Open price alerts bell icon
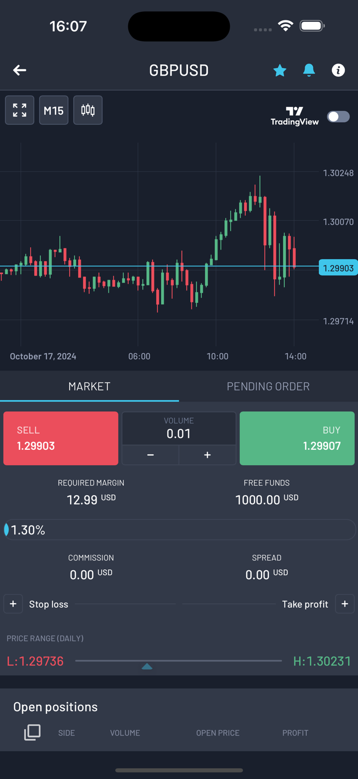Image resolution: width=358 pixels, height=779 pixels. (x=309, y=70)
